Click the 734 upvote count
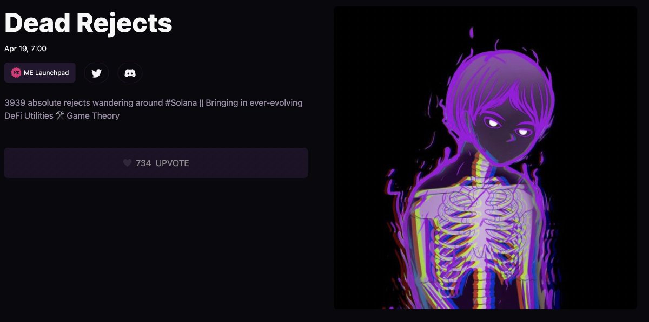Screen dimensions: 649x322 [143, 163]
